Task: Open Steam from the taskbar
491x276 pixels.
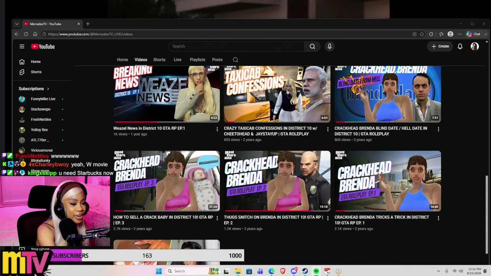Action: tap(305, 271)
